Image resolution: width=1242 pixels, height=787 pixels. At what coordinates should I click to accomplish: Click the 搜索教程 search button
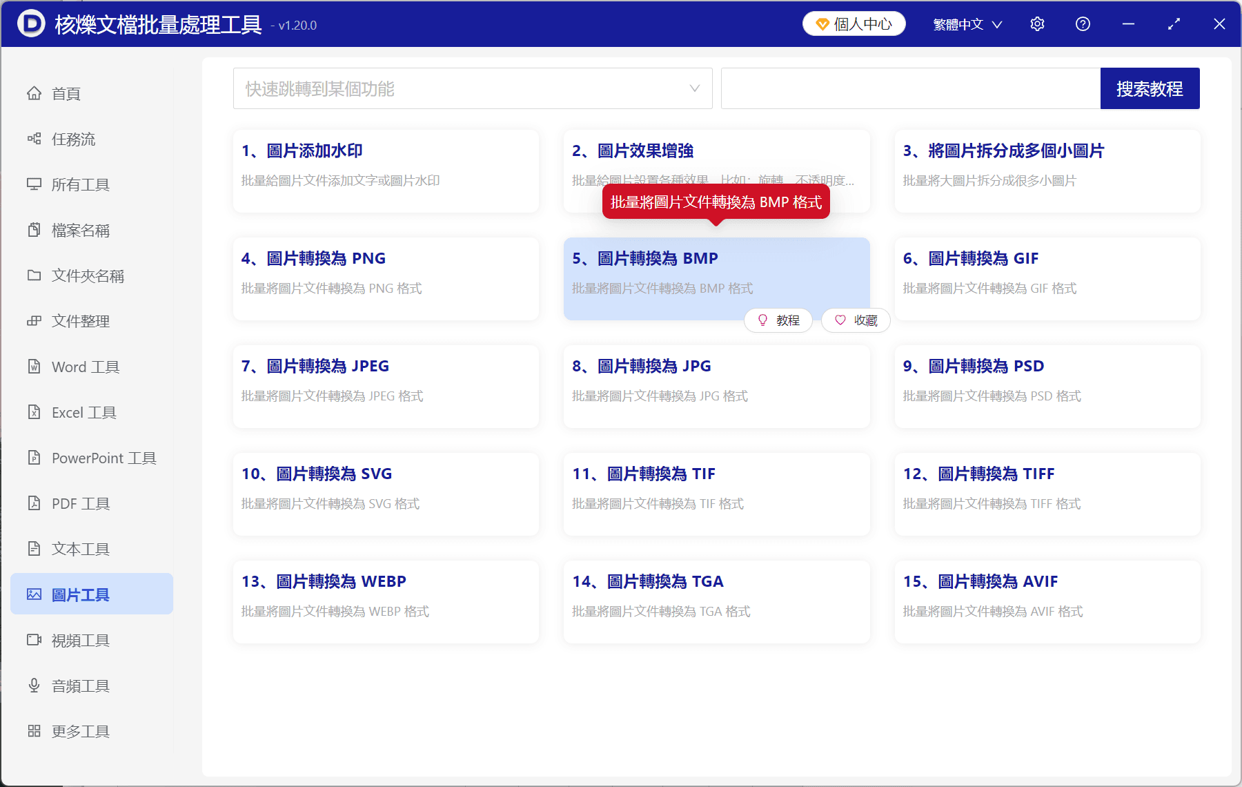(x=1150, y=88)
